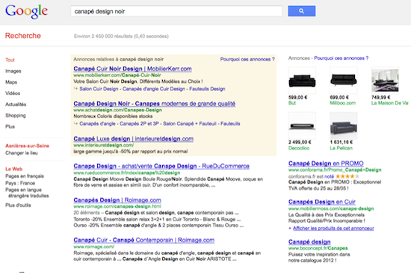Expand the 'Plus' search categories
This screenshot has width=411, height=275.
point(10,126)
